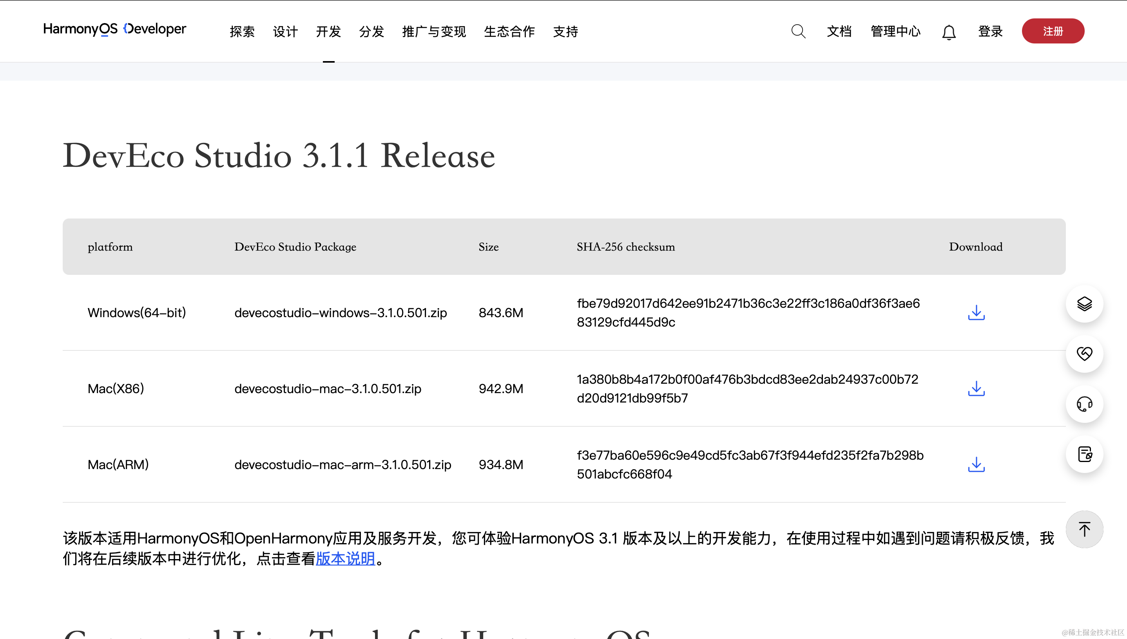
Task: Download the Mac ARM package
Action: coord(976,464)
